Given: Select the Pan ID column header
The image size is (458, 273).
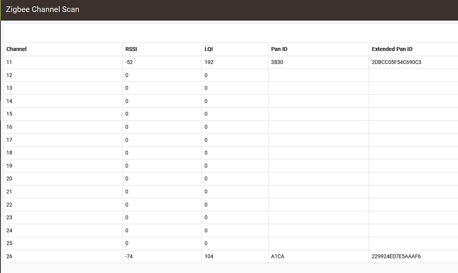Looking at the screenshot, I should pos(279,49).
